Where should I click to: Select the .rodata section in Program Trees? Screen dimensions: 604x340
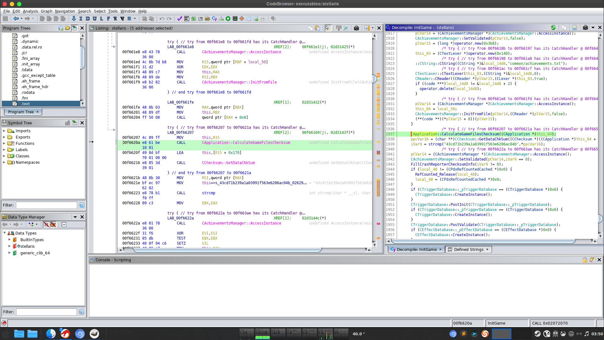(x=28, y=92)
